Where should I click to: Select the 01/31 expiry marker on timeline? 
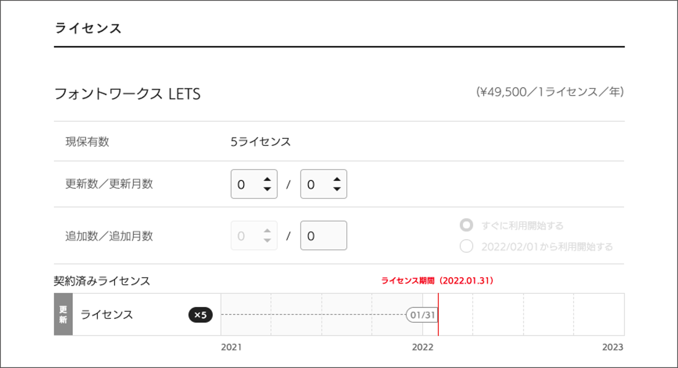pyautogui.click(x=422, y=315)
